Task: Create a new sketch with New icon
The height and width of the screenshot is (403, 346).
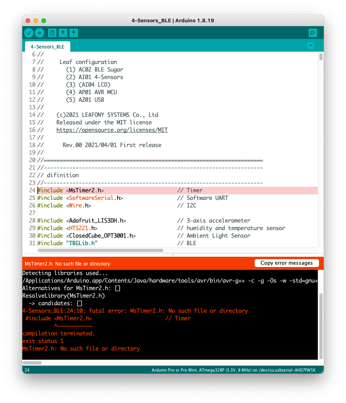Action: point(52,33)
